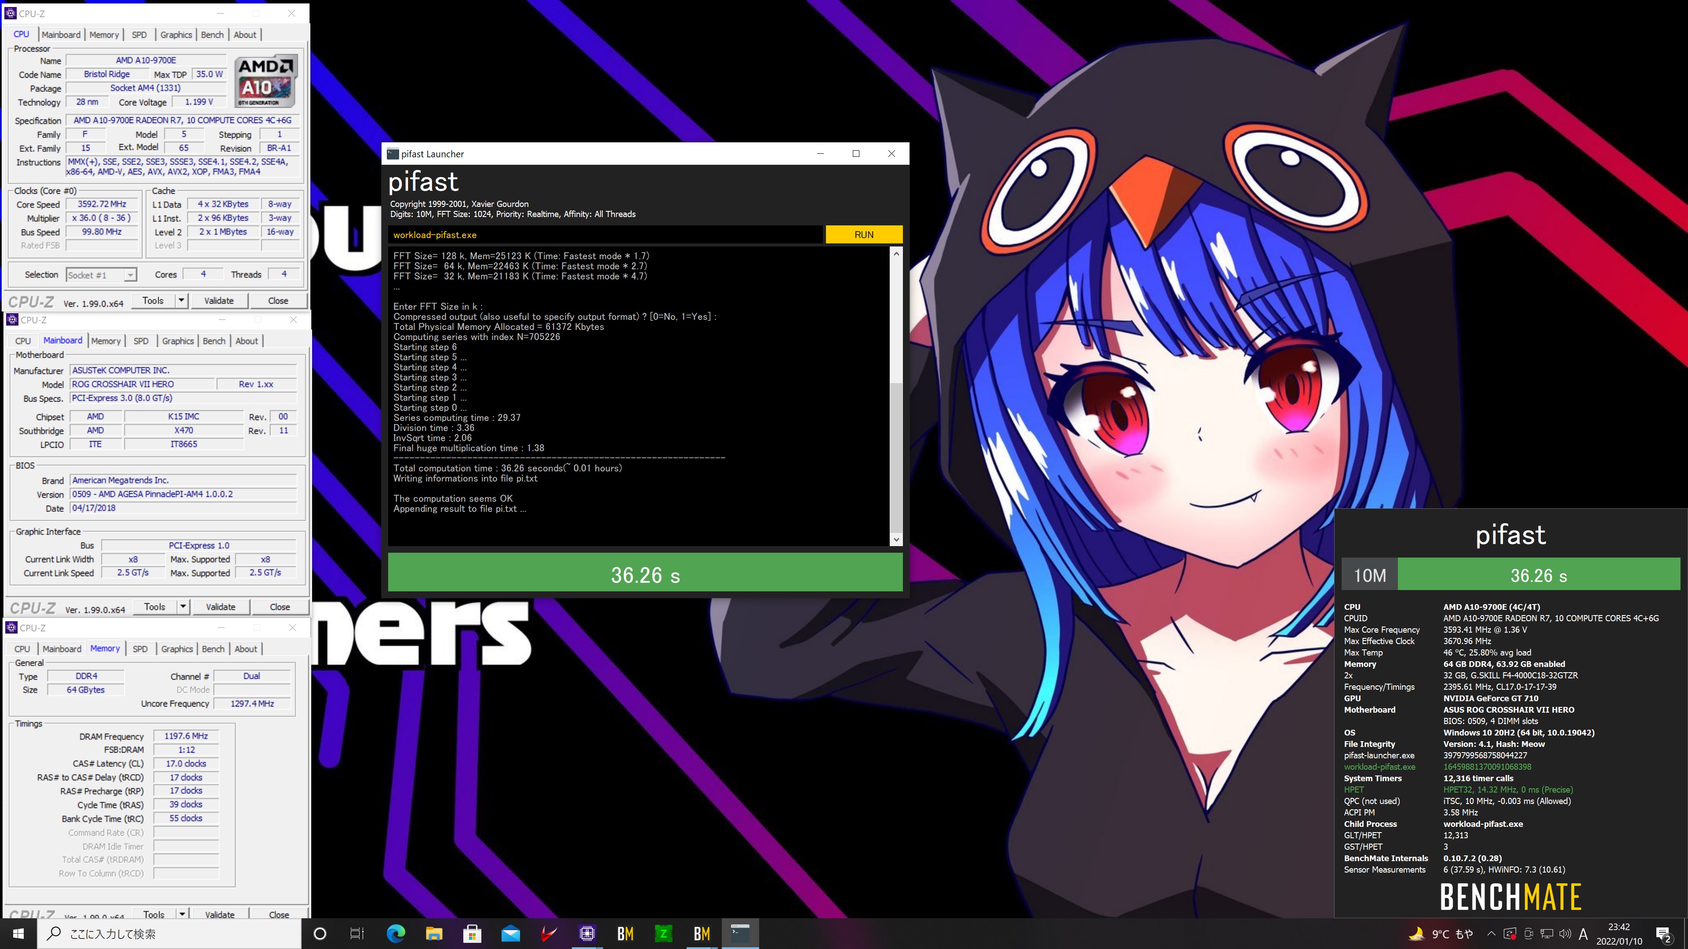Click the pifast console scroll-up arrow
This screenshot has height=949, width=1688.
coord(896,254)
